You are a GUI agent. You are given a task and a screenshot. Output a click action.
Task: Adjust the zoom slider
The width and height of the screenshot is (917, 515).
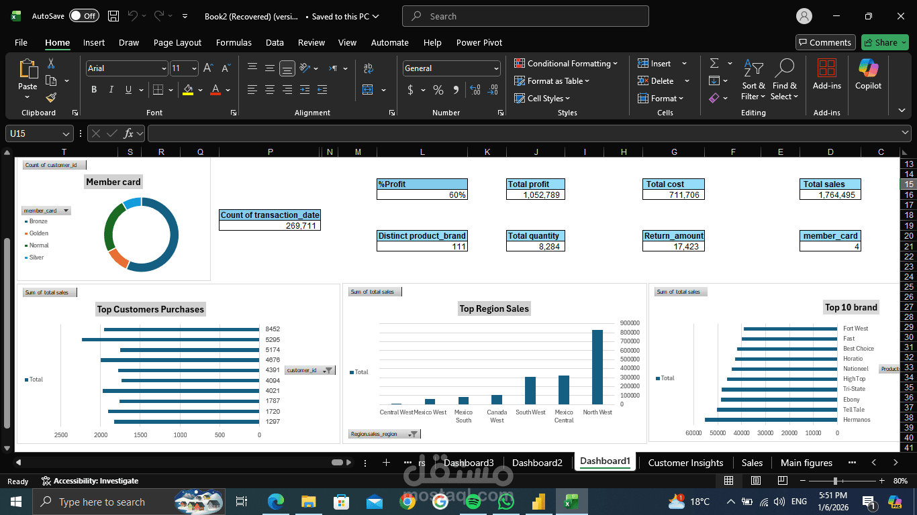tap(836, 481)
